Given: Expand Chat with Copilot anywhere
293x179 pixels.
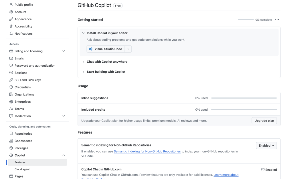Looking at the screenshot, I should (83, 61).
